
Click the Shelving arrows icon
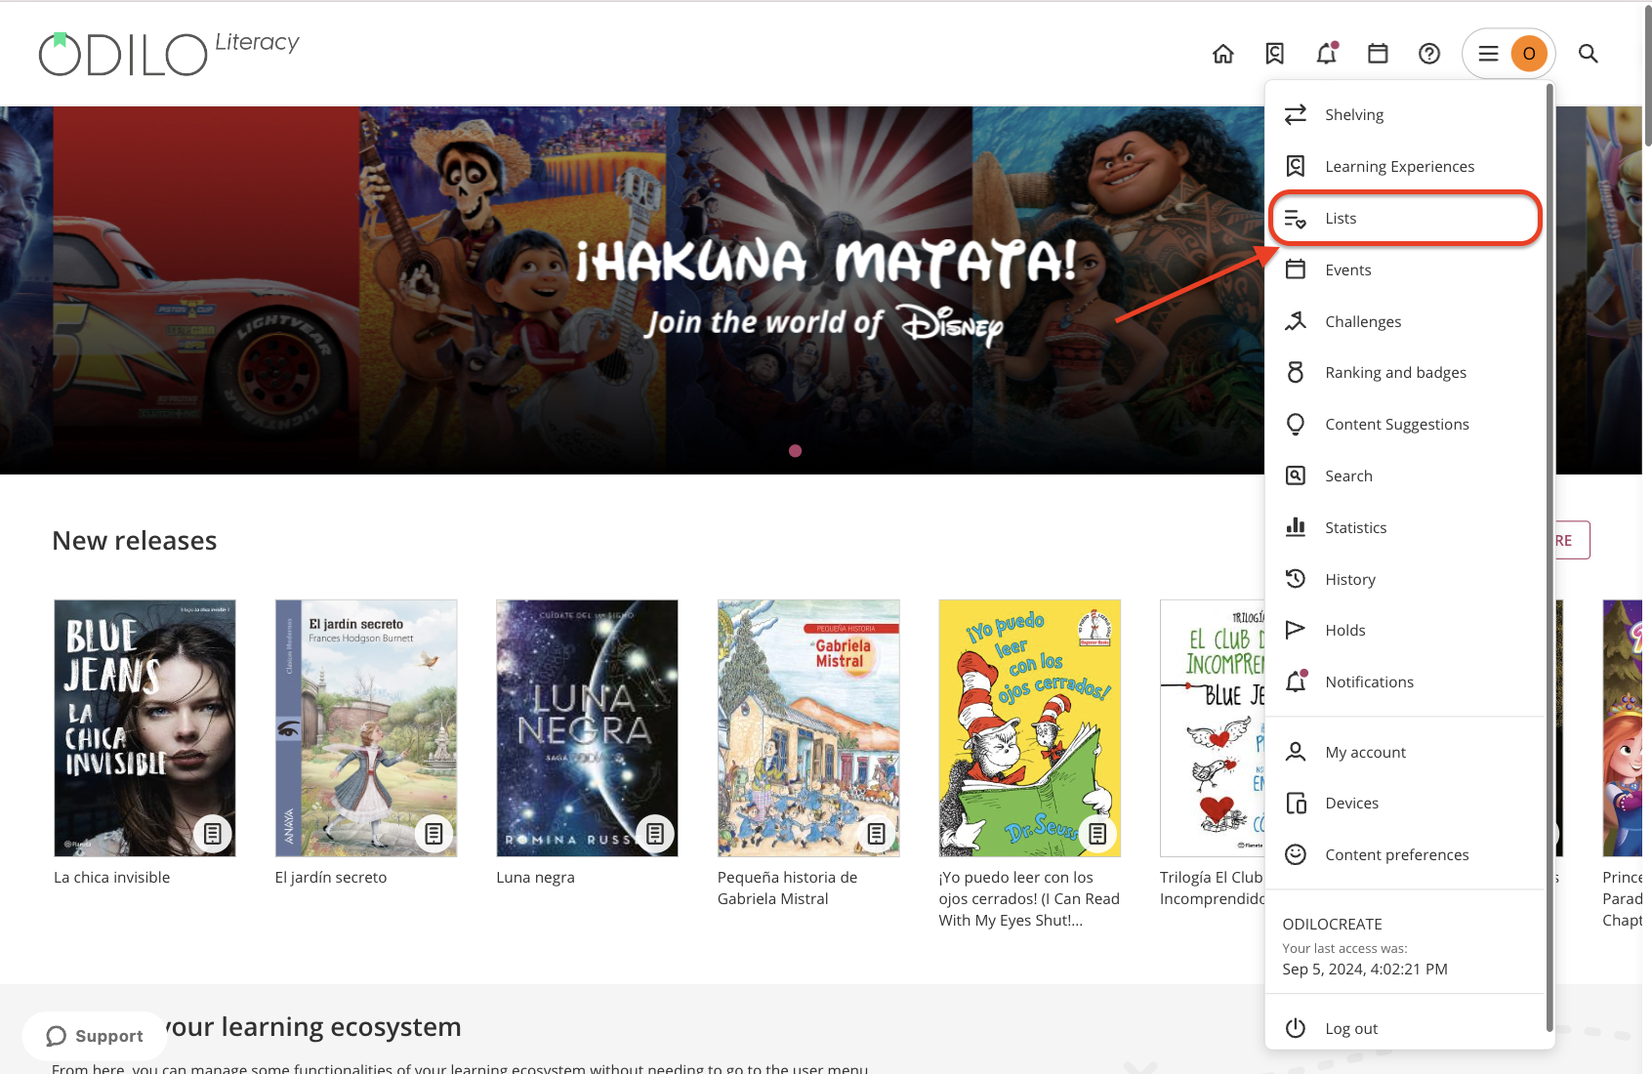click(1296, 114)
